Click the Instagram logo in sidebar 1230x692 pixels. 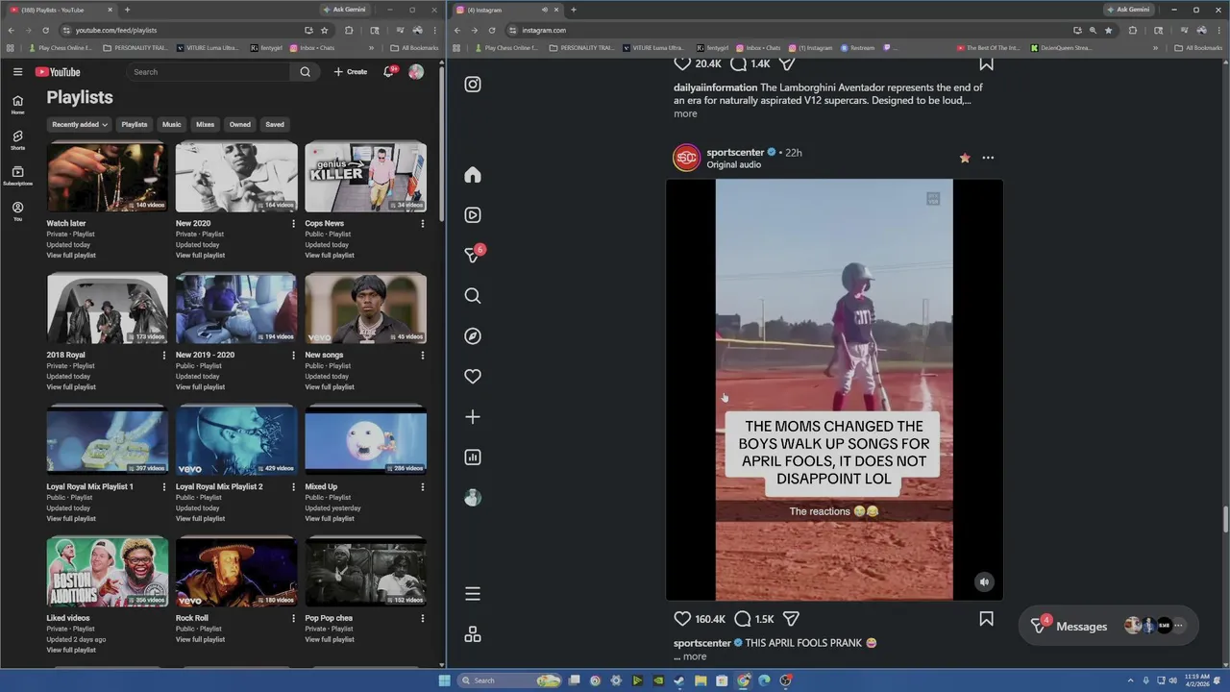point(473,85)
